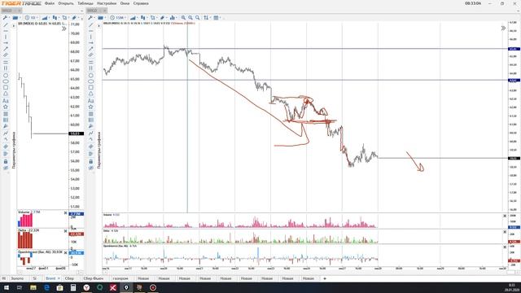Select the text Aa tool in the left chart sidebar
This screenshot has height=293, width=521.
point(6,101)
